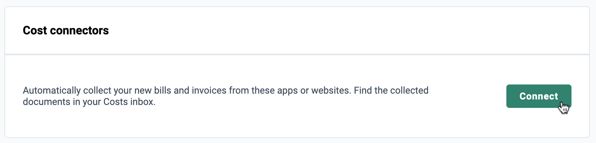Click the word invoices in the description
The height and width of the screenshot is (143, 596).
click(209, 90)
